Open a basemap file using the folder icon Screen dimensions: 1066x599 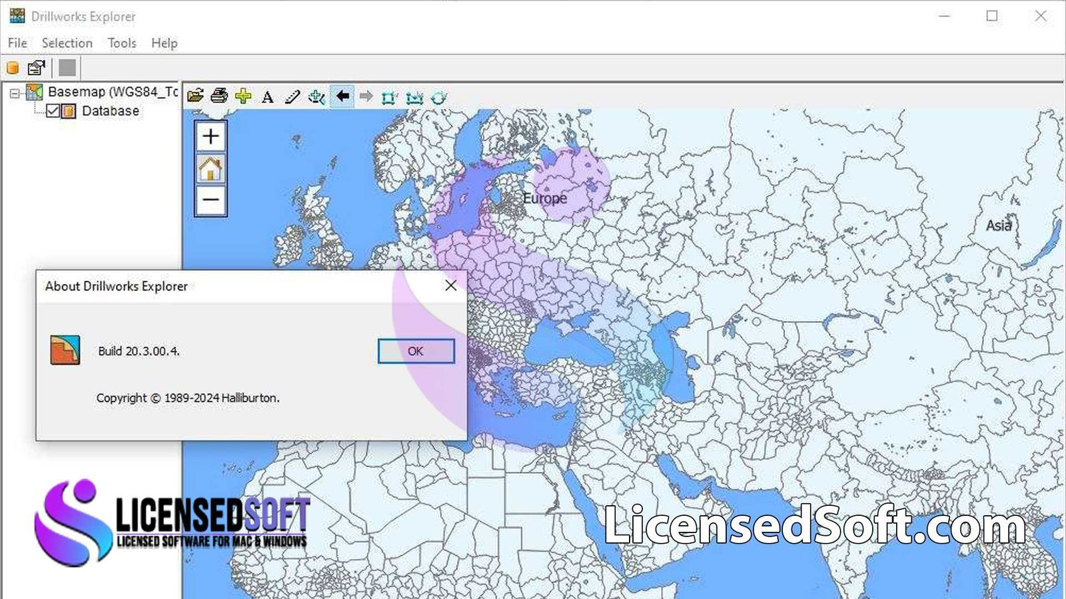click(195, 97)
